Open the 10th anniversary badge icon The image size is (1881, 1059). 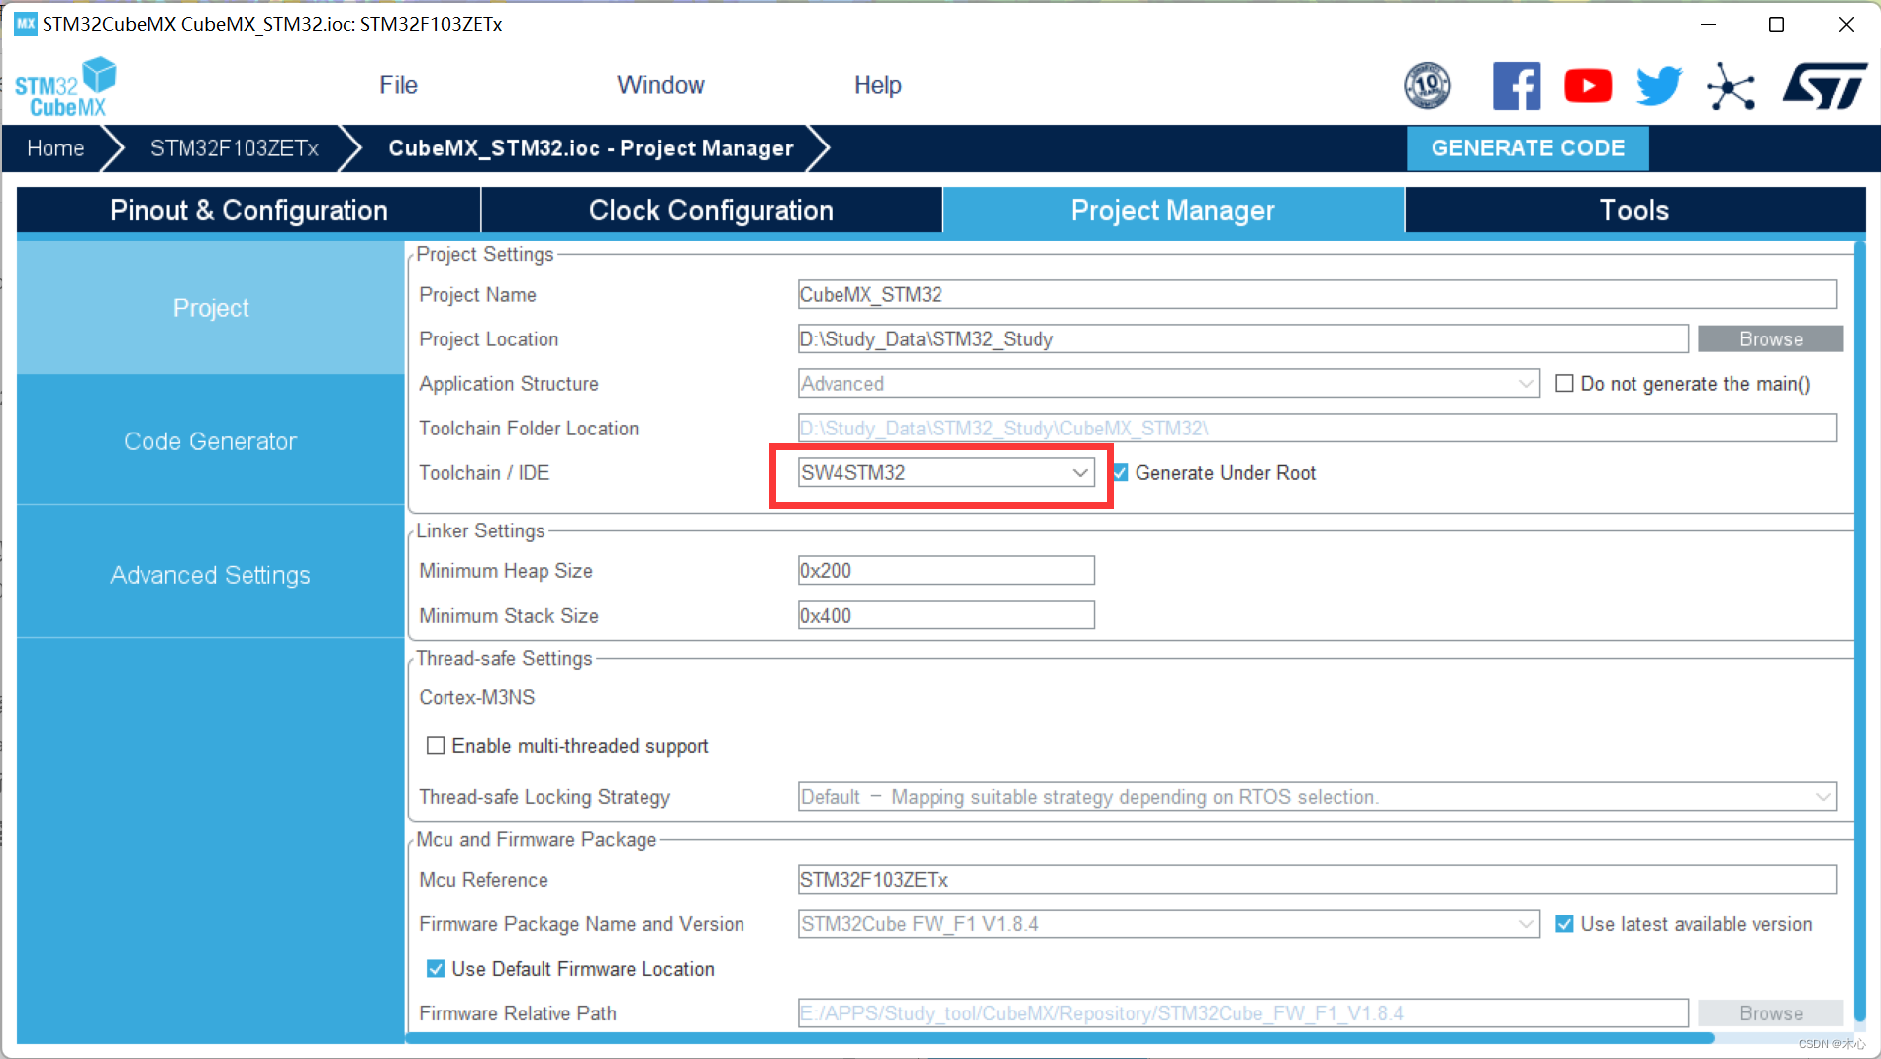click(x=1428, y=86)
